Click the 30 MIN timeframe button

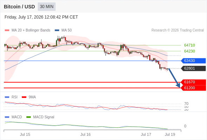[x=47, y=7]
